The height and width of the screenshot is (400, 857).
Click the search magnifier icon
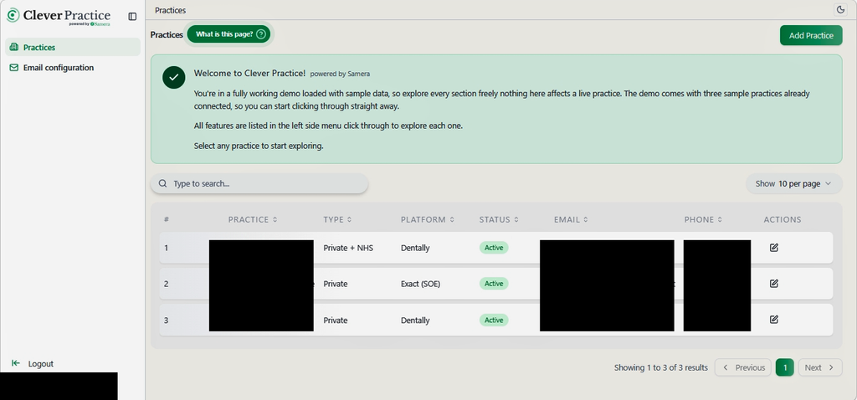(x=162, y=183)
